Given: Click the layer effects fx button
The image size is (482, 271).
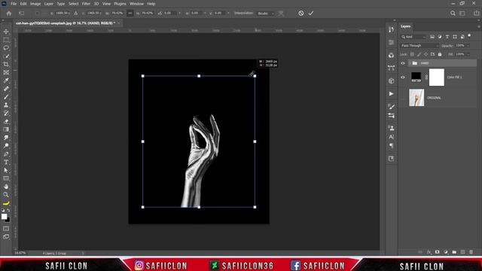Looking at the screenshot, I should [429, 252].
